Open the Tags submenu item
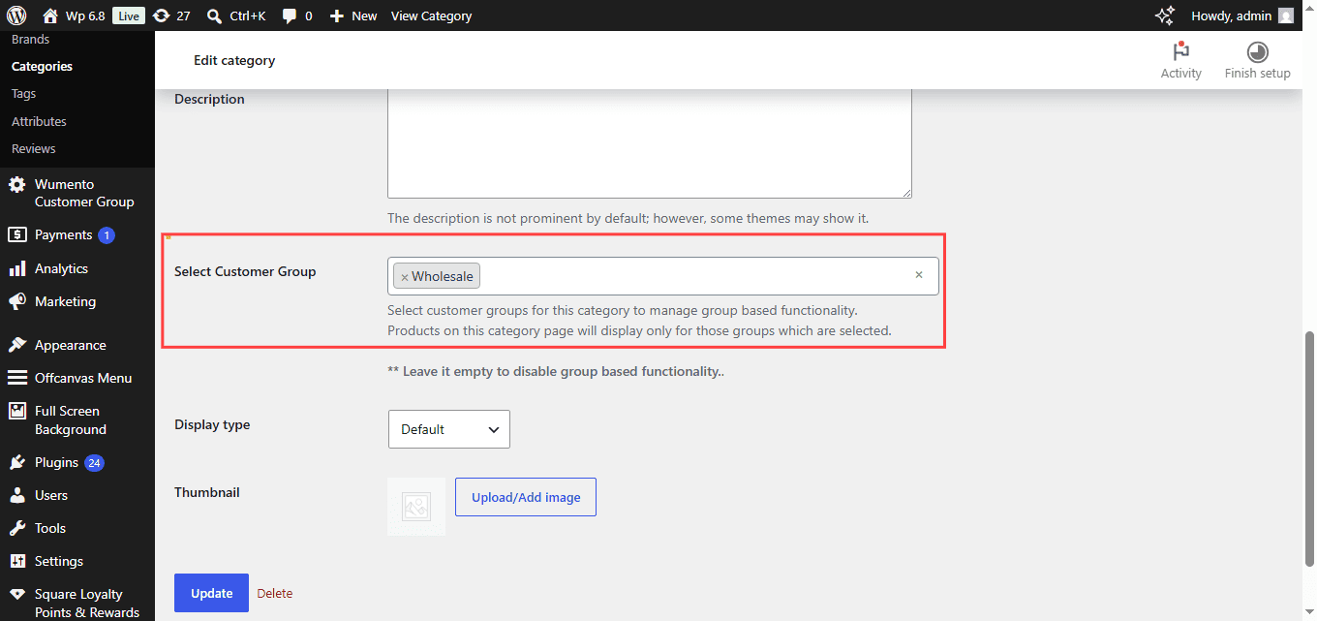1317x621 pixels. [x=23, y=94]
